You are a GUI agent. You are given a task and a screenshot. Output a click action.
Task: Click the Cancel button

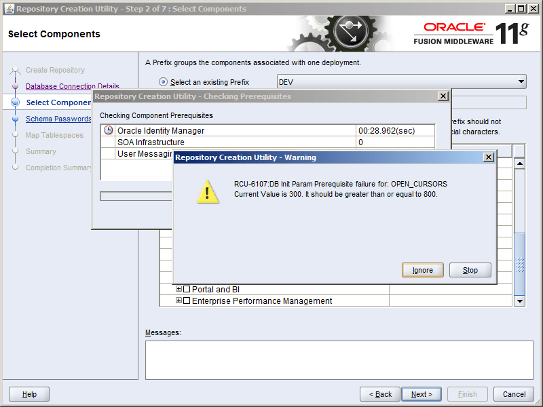[514, 394]
